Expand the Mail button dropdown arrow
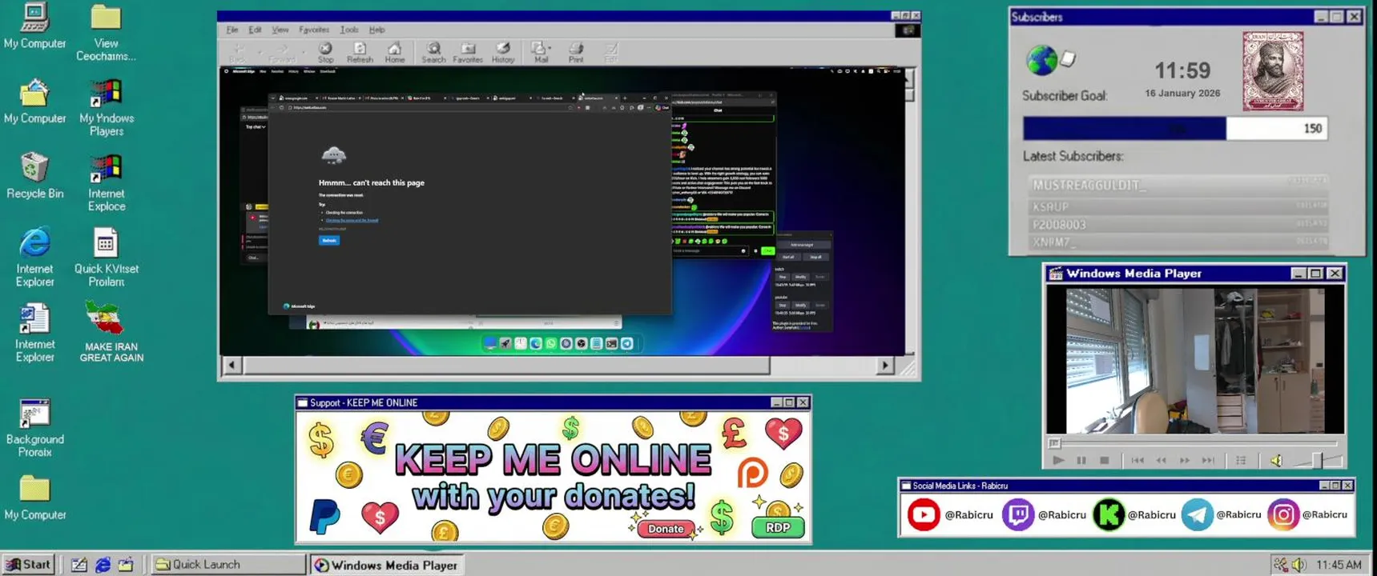The height and width of the screenshot is (576, 1377). pos(550,48)
